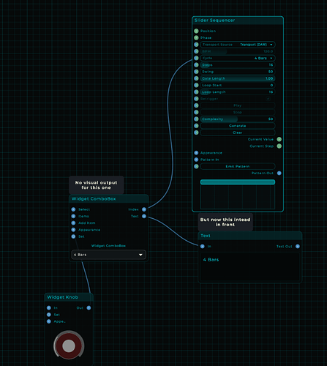Click the Pattern Out output port
This screenshot has height=366, width=327.
279,173
